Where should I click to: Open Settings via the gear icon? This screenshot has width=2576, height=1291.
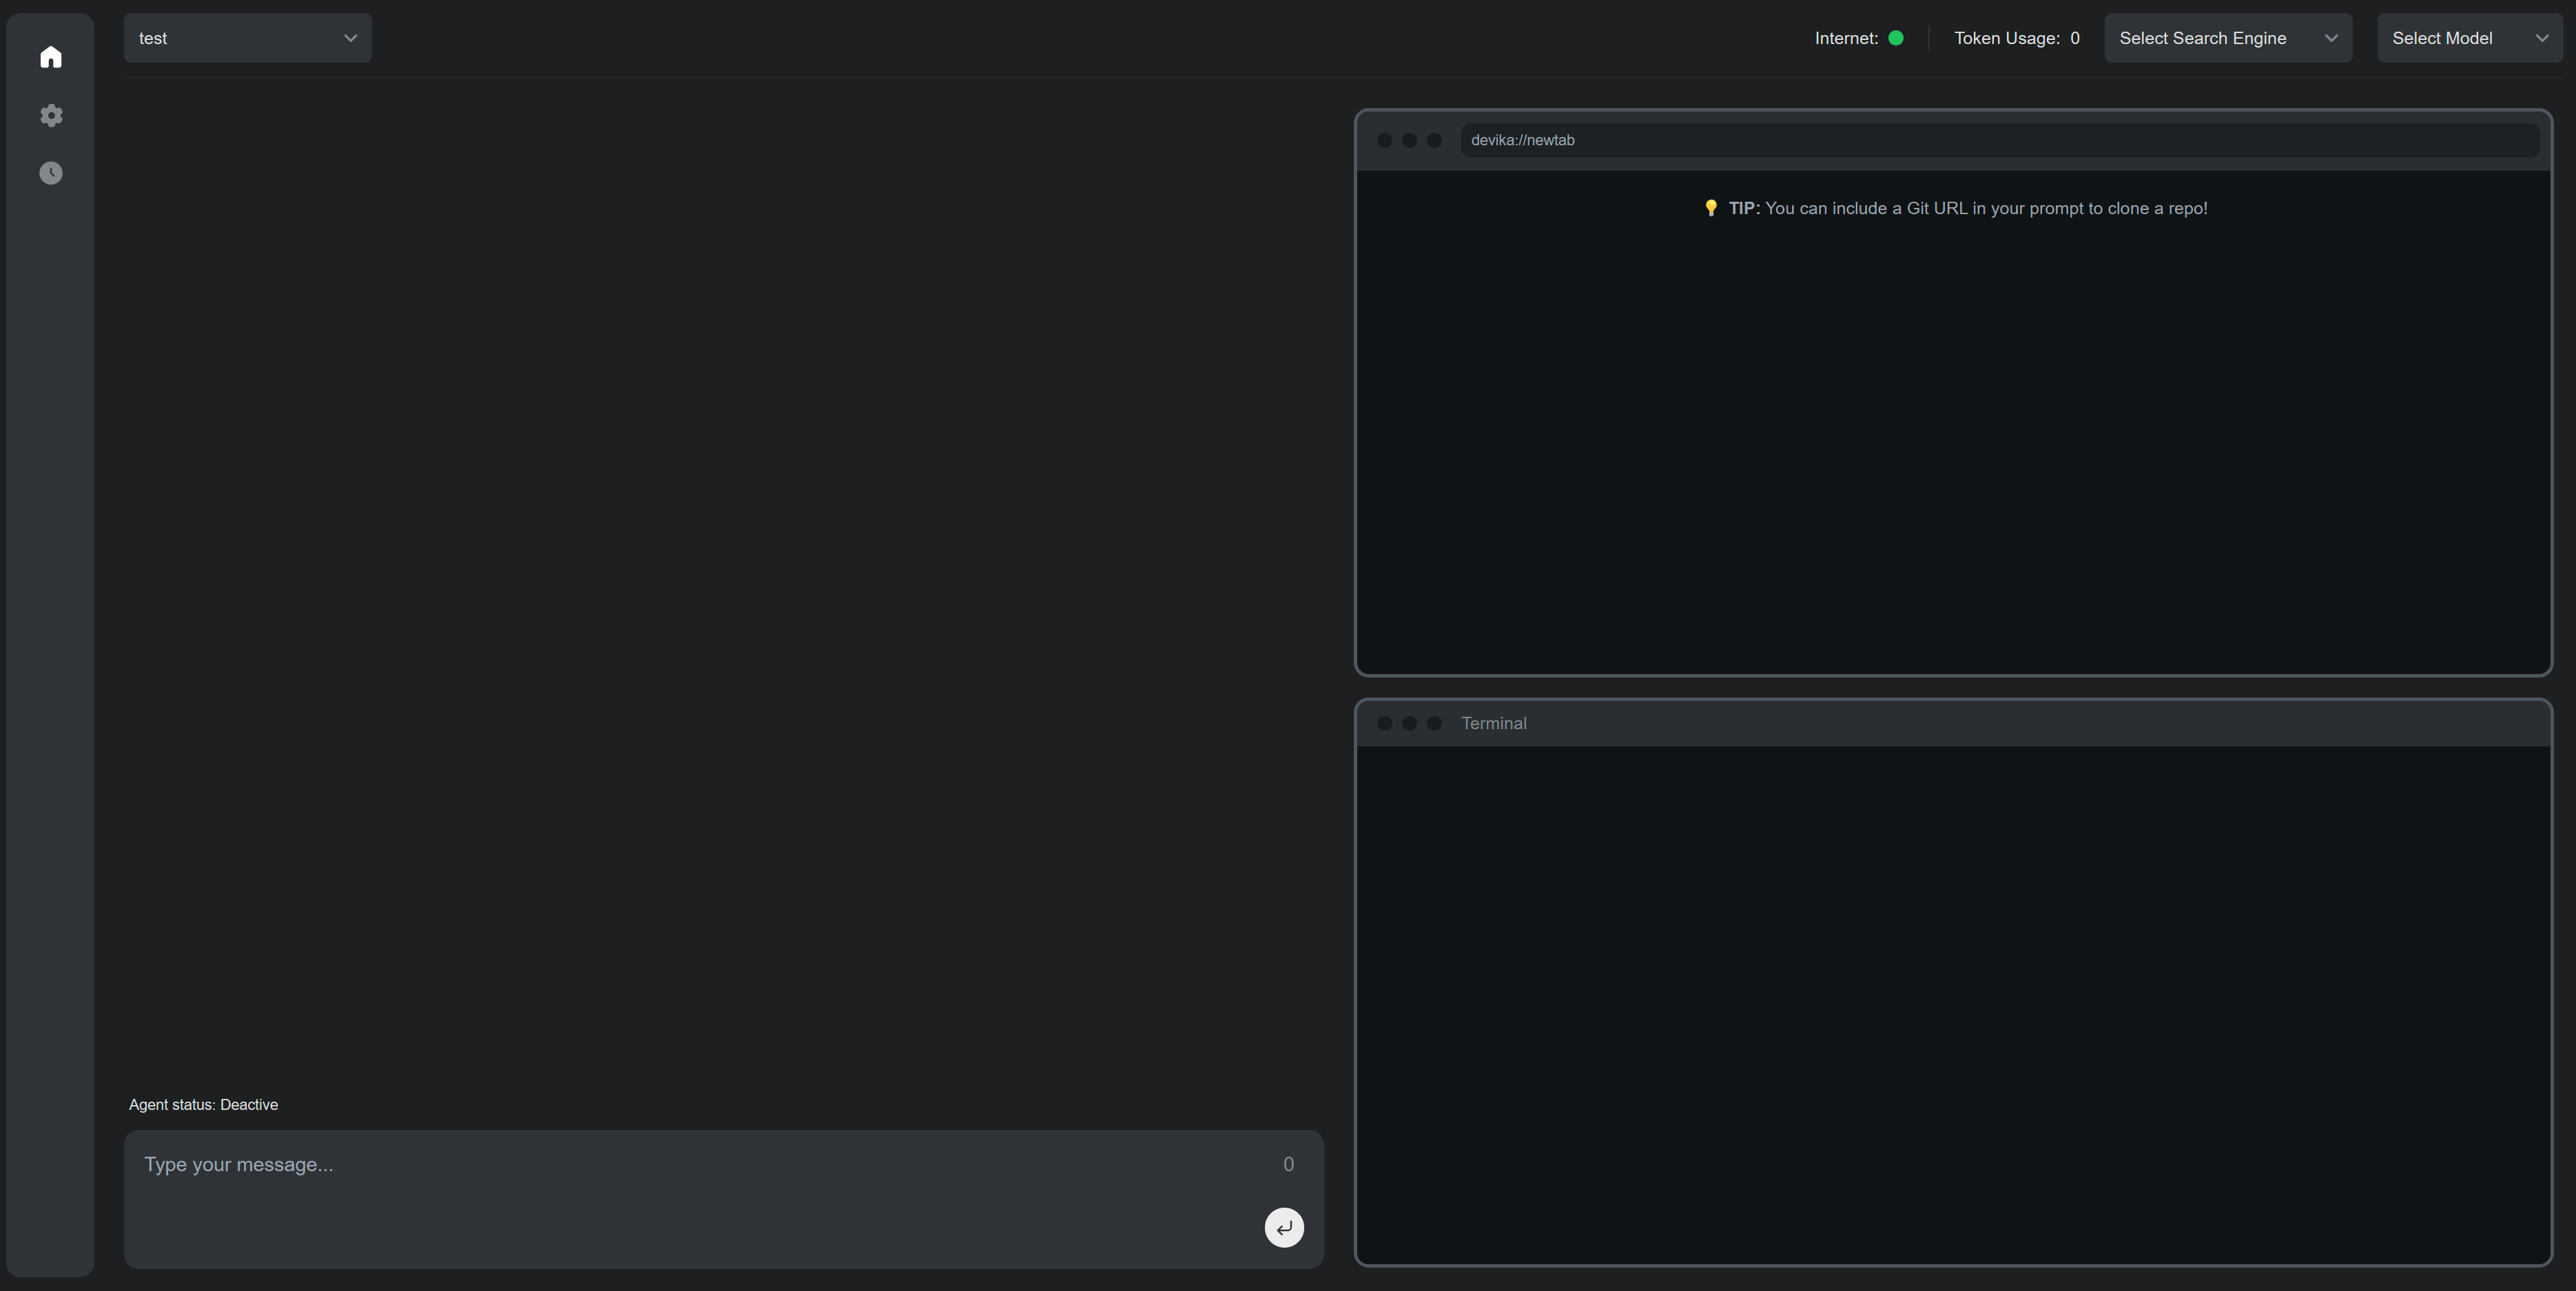(x=51, y=115)
